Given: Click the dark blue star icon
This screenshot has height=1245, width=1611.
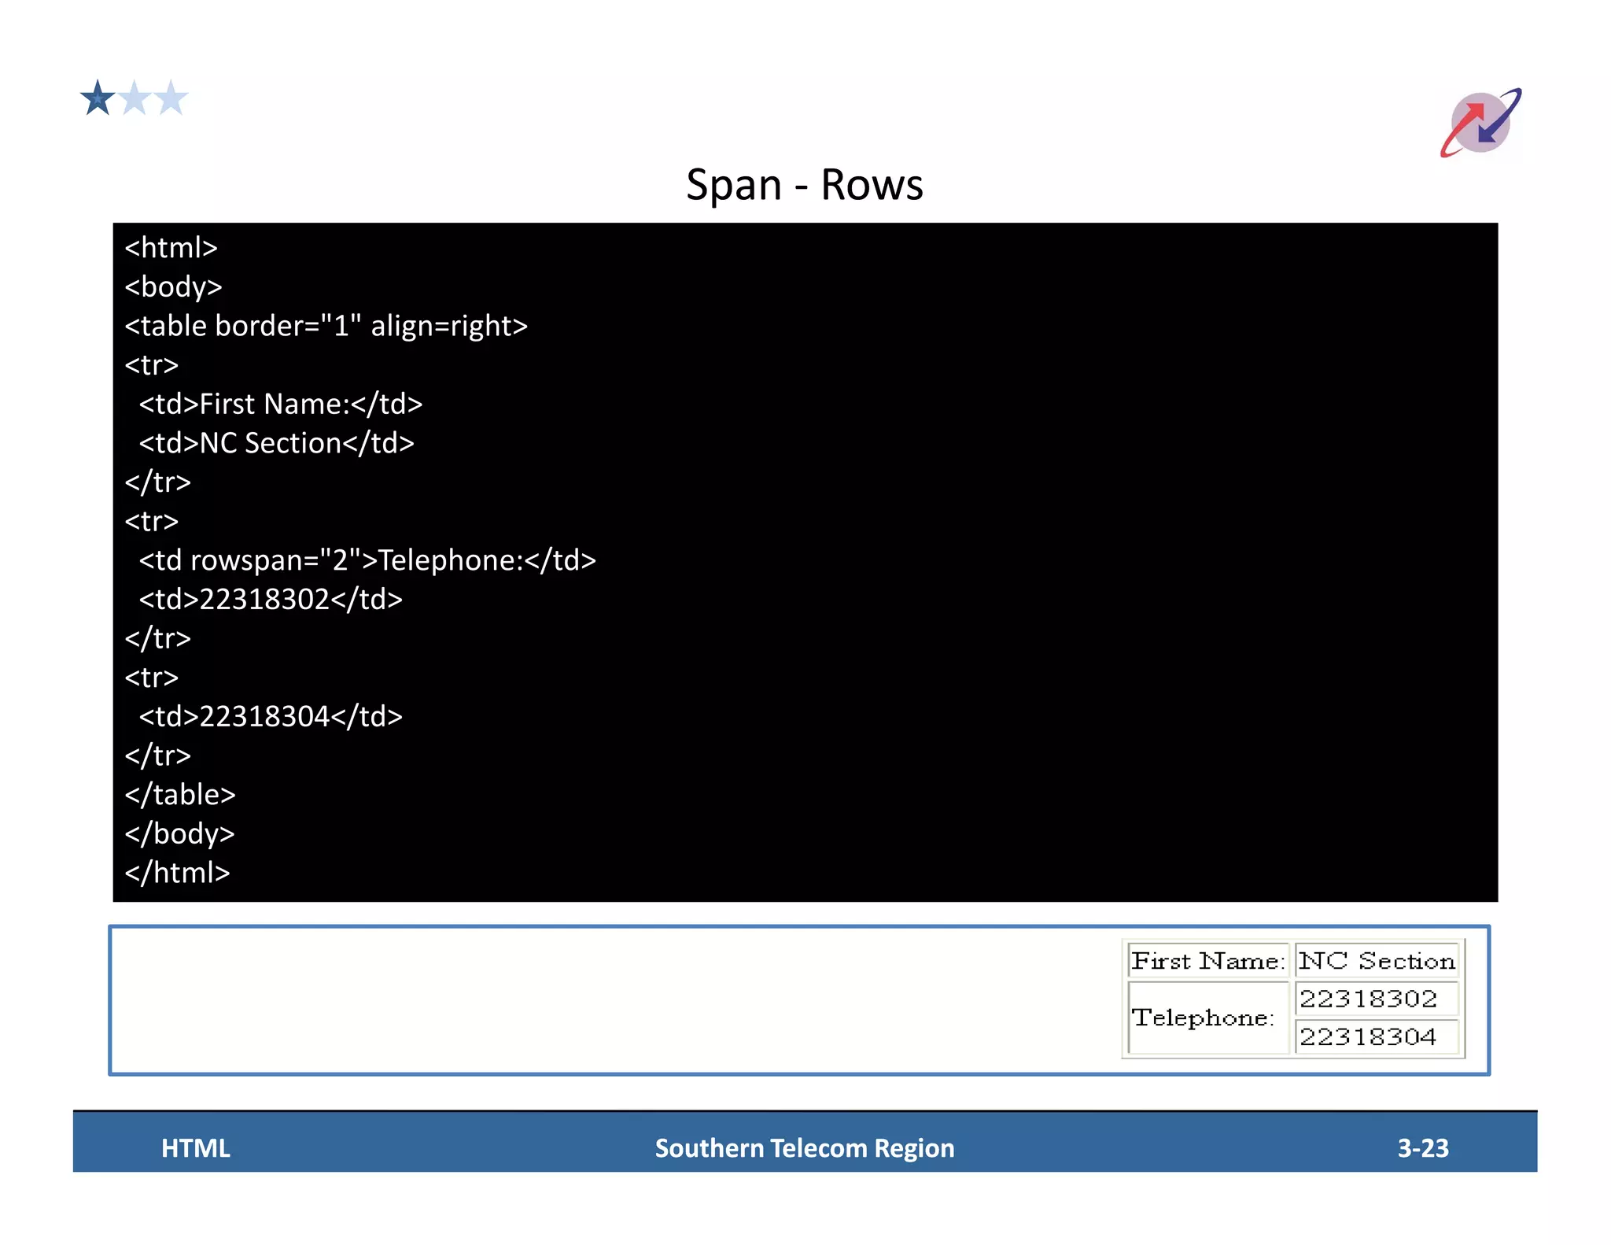Looking at the screenshot, I should click(98, 99).
